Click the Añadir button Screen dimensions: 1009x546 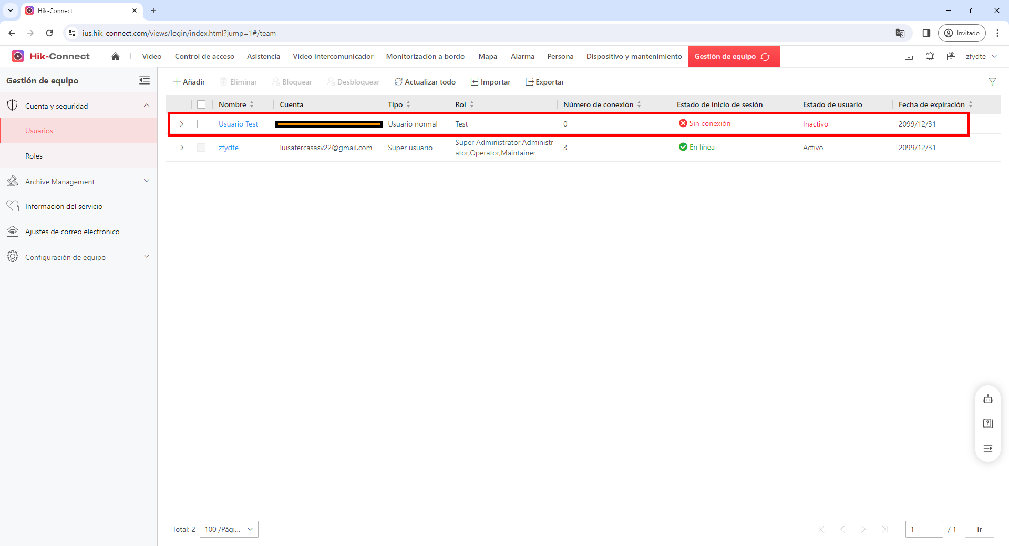coord(189,82)
